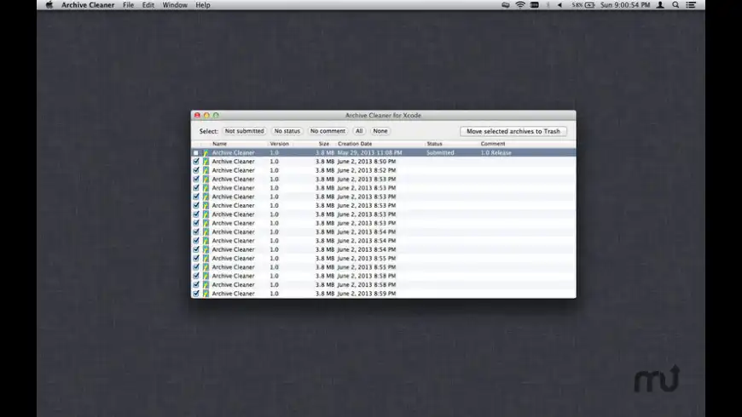Click the battery status icon
Screen dimensions: 742x417
pos(588,5)
